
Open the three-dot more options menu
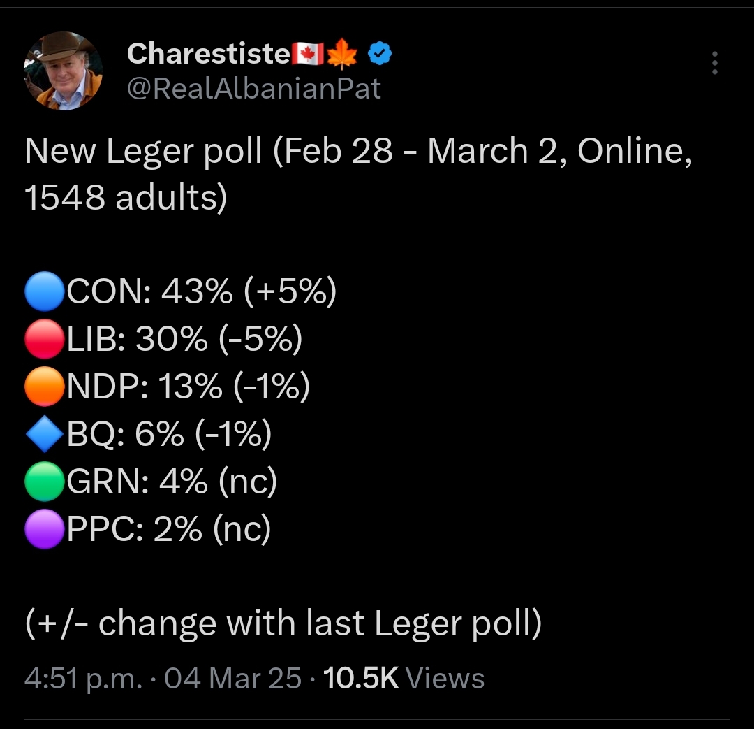point(715,63)
